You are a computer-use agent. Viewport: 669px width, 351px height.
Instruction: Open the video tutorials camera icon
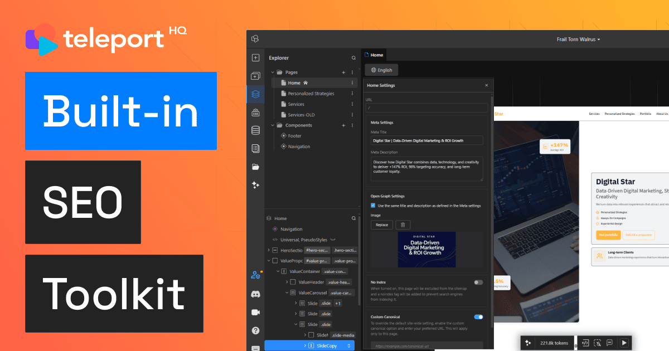point(255,312)
